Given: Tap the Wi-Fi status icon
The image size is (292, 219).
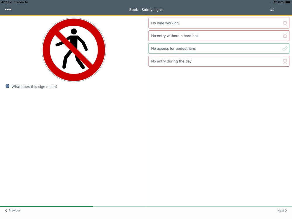Looking at the screenshot, I should pyautogui.click(x=275, y=2).
